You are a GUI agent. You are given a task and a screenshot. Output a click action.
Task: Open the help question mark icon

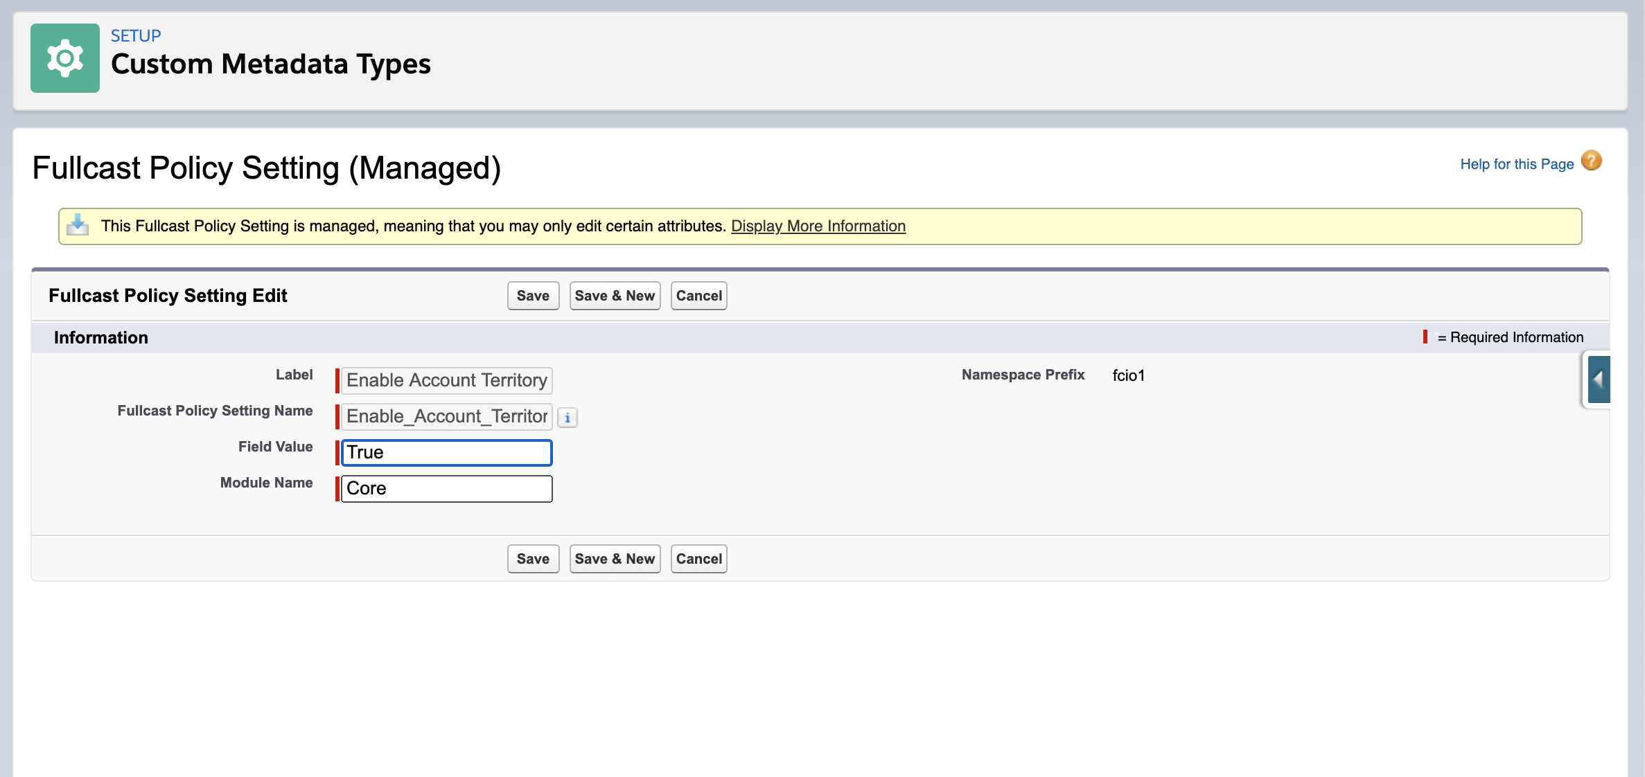tap(1592, 161)
